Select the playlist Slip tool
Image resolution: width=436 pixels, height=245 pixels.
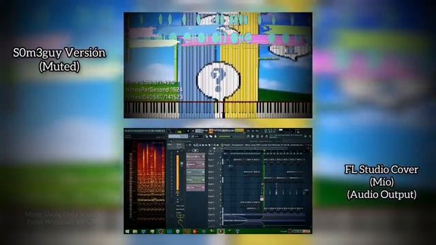click(206, 145)
